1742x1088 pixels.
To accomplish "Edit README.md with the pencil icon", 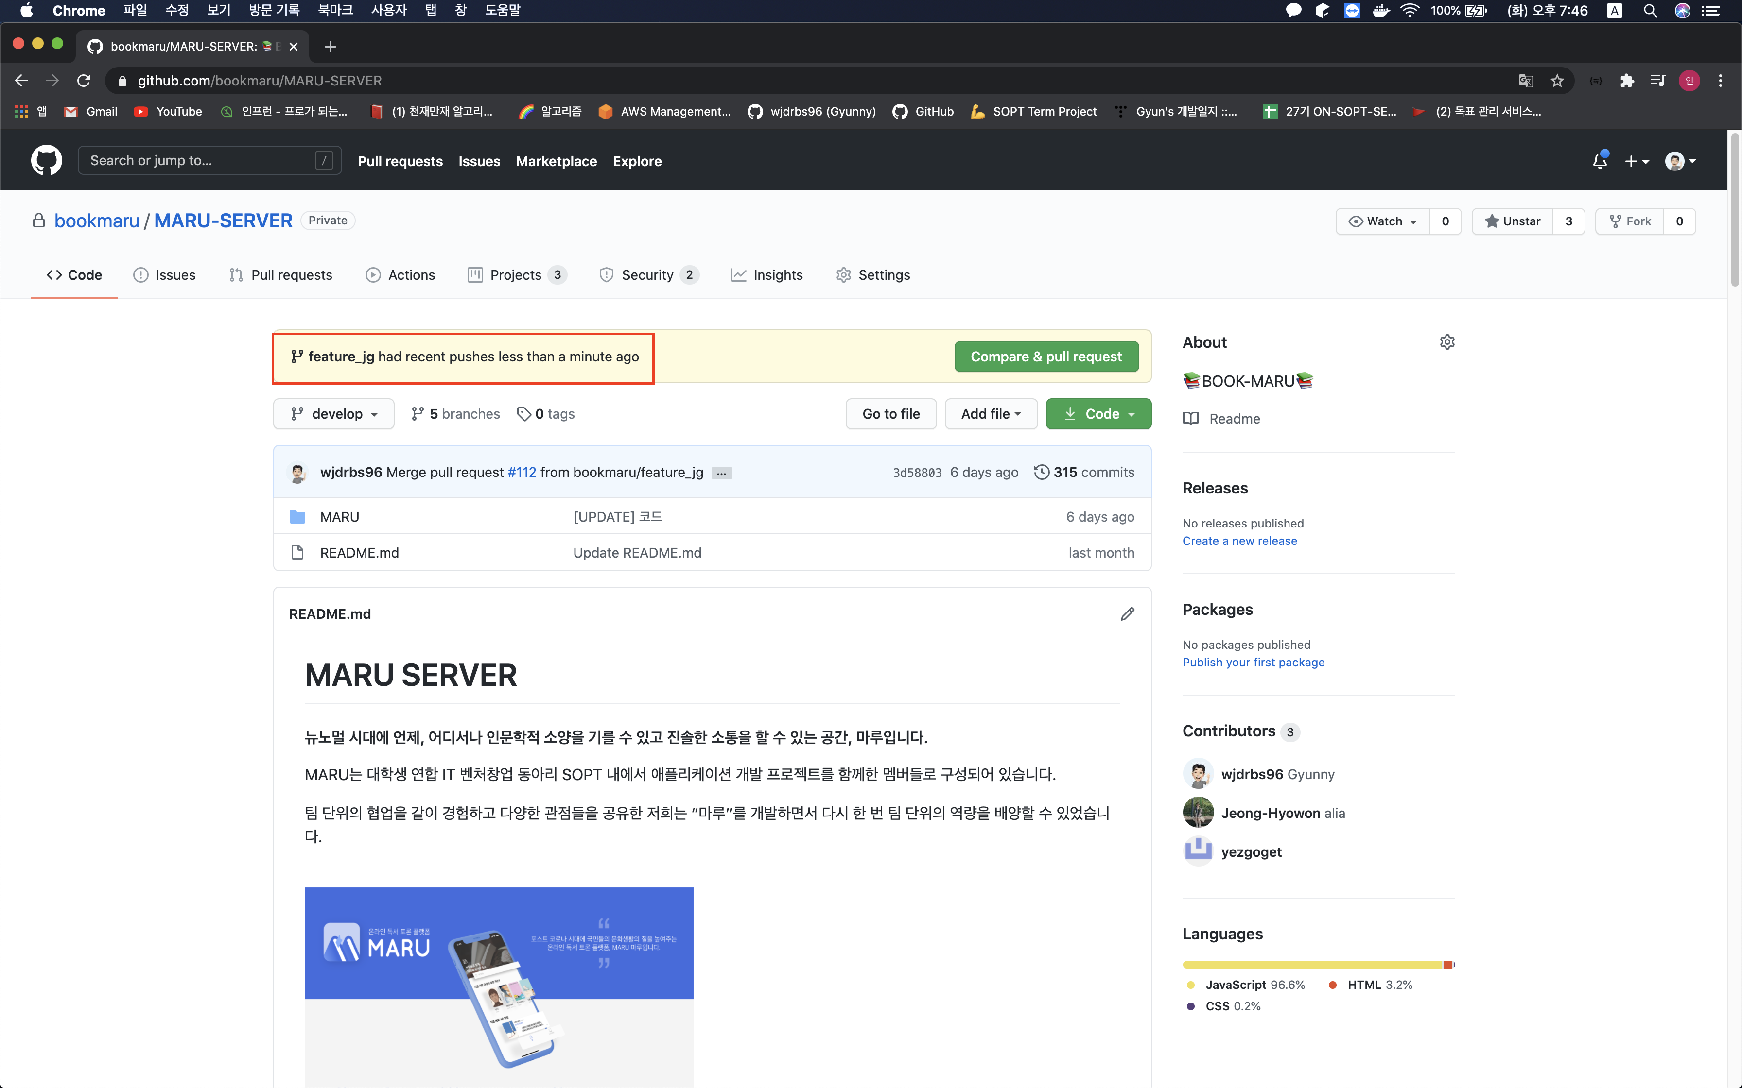I will pos(1127,614).
